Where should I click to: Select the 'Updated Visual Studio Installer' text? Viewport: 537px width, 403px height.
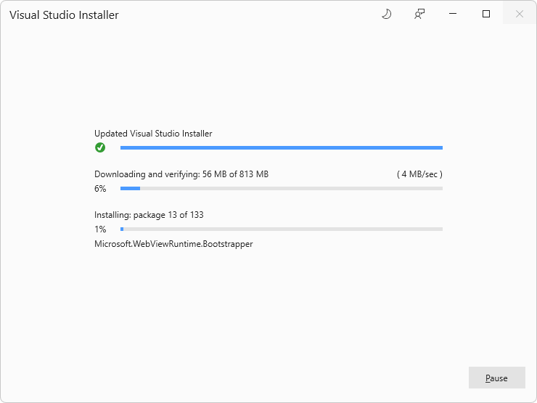[153, 134]
